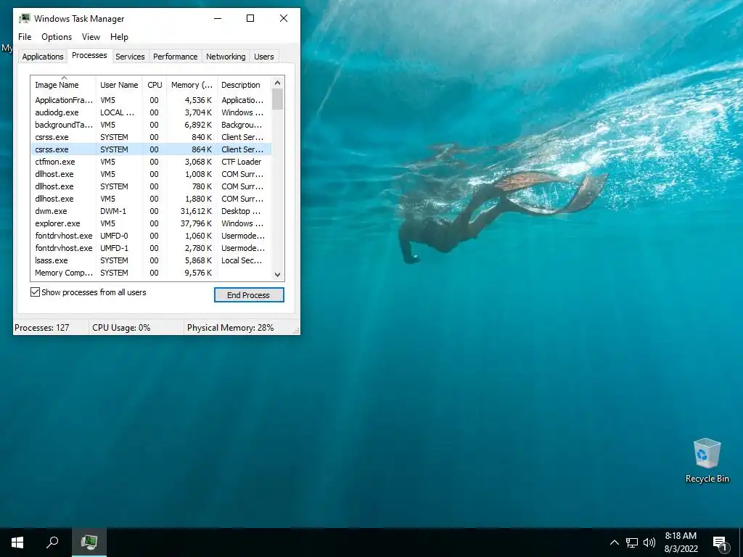Open the Help menu
Image resolution: width=743 pixels, height=557 pixels.
click(x=119, y=37)
